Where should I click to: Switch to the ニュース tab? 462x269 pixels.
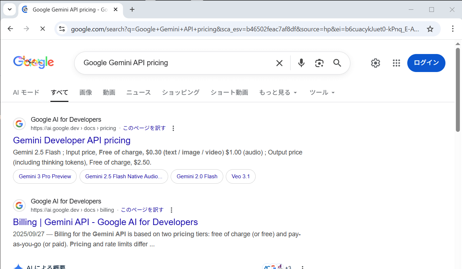coord(138,93)
